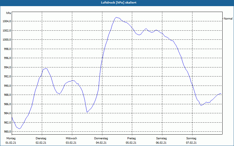Click the 1004,0 y-axis value
This screenshot has width=234, height=146.
pyautogui.click(x=7, y=21)
